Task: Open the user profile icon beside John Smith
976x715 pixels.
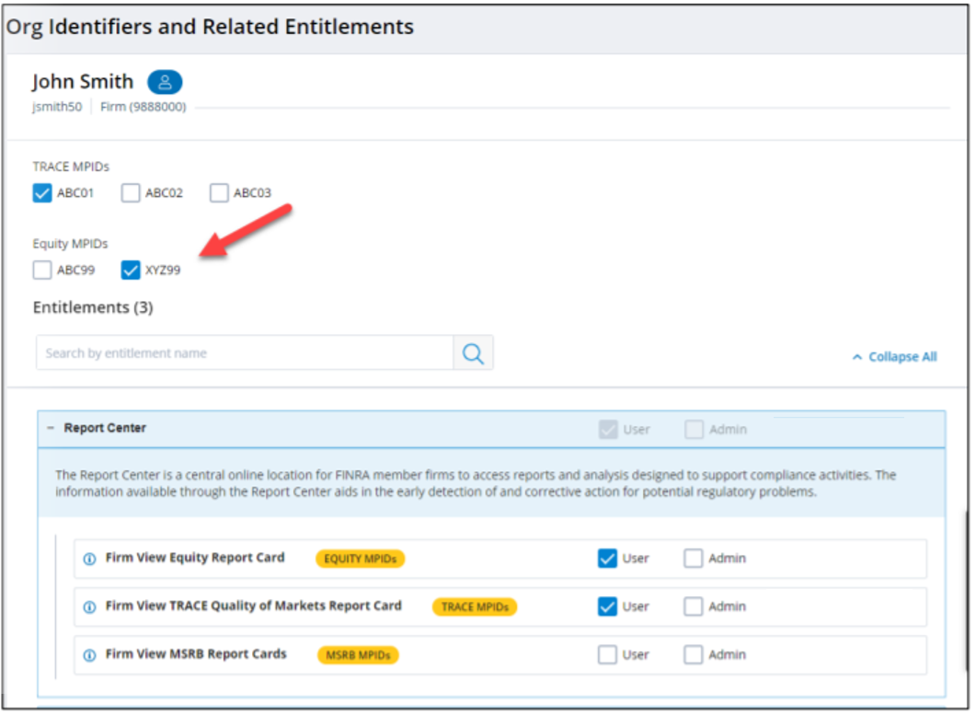Action: tap(164, 82)
